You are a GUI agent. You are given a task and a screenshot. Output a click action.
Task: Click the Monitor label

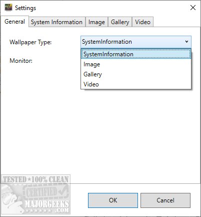(x=21, y=61)
